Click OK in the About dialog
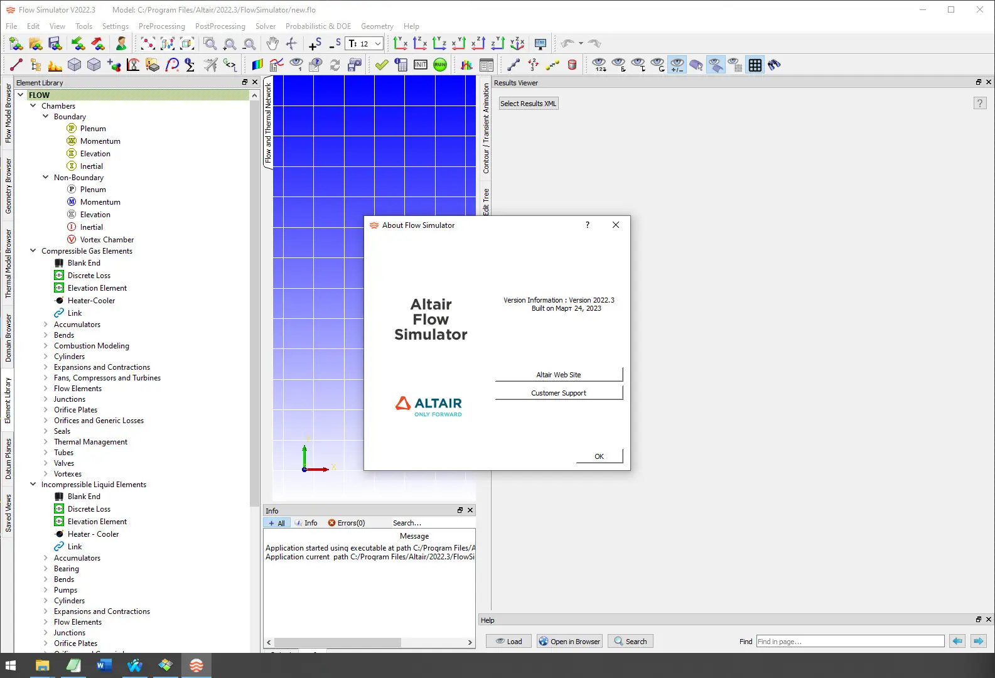The height and width of the screenshot is (678, 995). pos(600,456)
